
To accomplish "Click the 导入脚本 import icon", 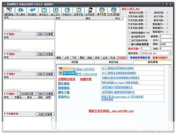I will pyautogui.click(x=21, y=11).
